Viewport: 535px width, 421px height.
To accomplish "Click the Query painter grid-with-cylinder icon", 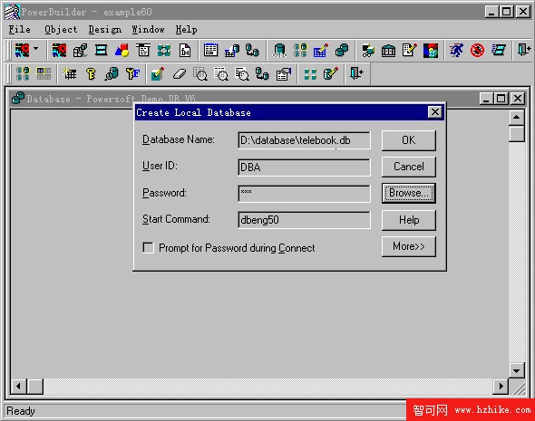I will 231,51.
